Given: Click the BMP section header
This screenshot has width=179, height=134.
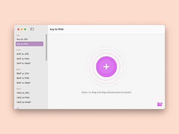Looking at the screenshot, I should [18, 69].
